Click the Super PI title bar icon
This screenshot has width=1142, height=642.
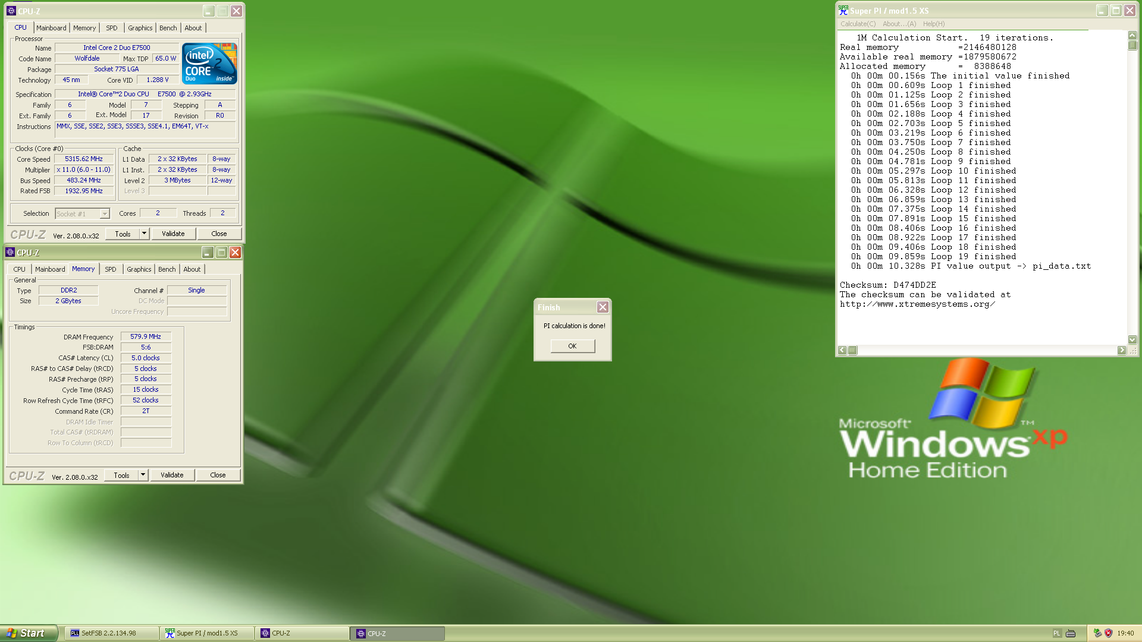[x=843, y=11]
